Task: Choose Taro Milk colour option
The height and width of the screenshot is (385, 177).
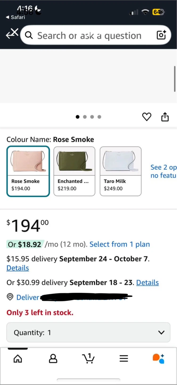Action: tap(121, 171)
